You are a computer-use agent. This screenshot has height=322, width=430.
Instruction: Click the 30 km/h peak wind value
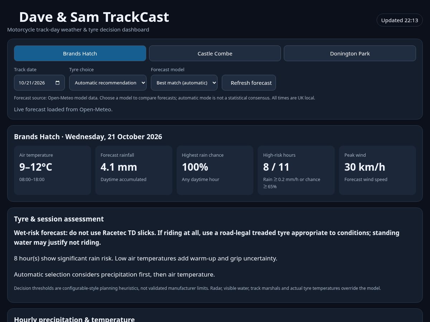click(365, 167)
